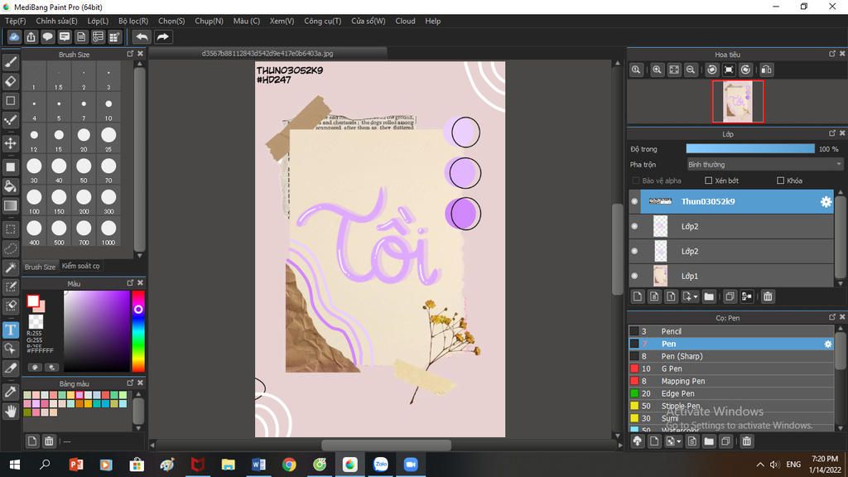Hide the Lớp2 layer just below Thun03052k9
Screen dimensions: 848x477
coord(634,227)
